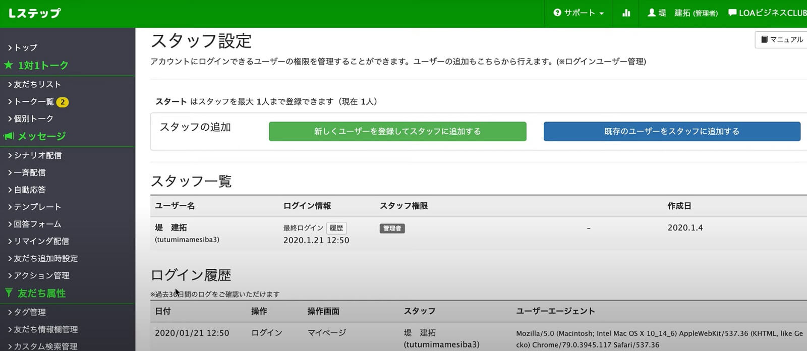Screen dimensions: 807x351
Task: Open LOAビジネスCLUB account link
Action: (x=767, y=13)
